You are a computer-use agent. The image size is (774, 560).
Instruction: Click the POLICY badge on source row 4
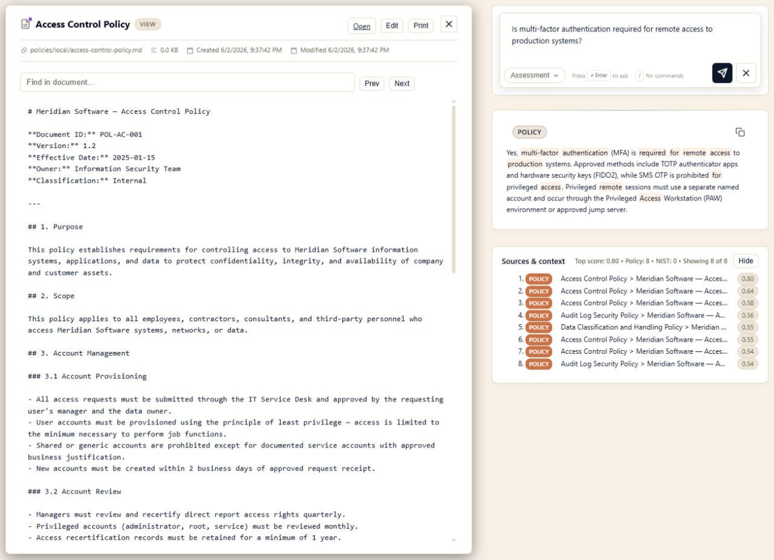(x=539, y=315)
